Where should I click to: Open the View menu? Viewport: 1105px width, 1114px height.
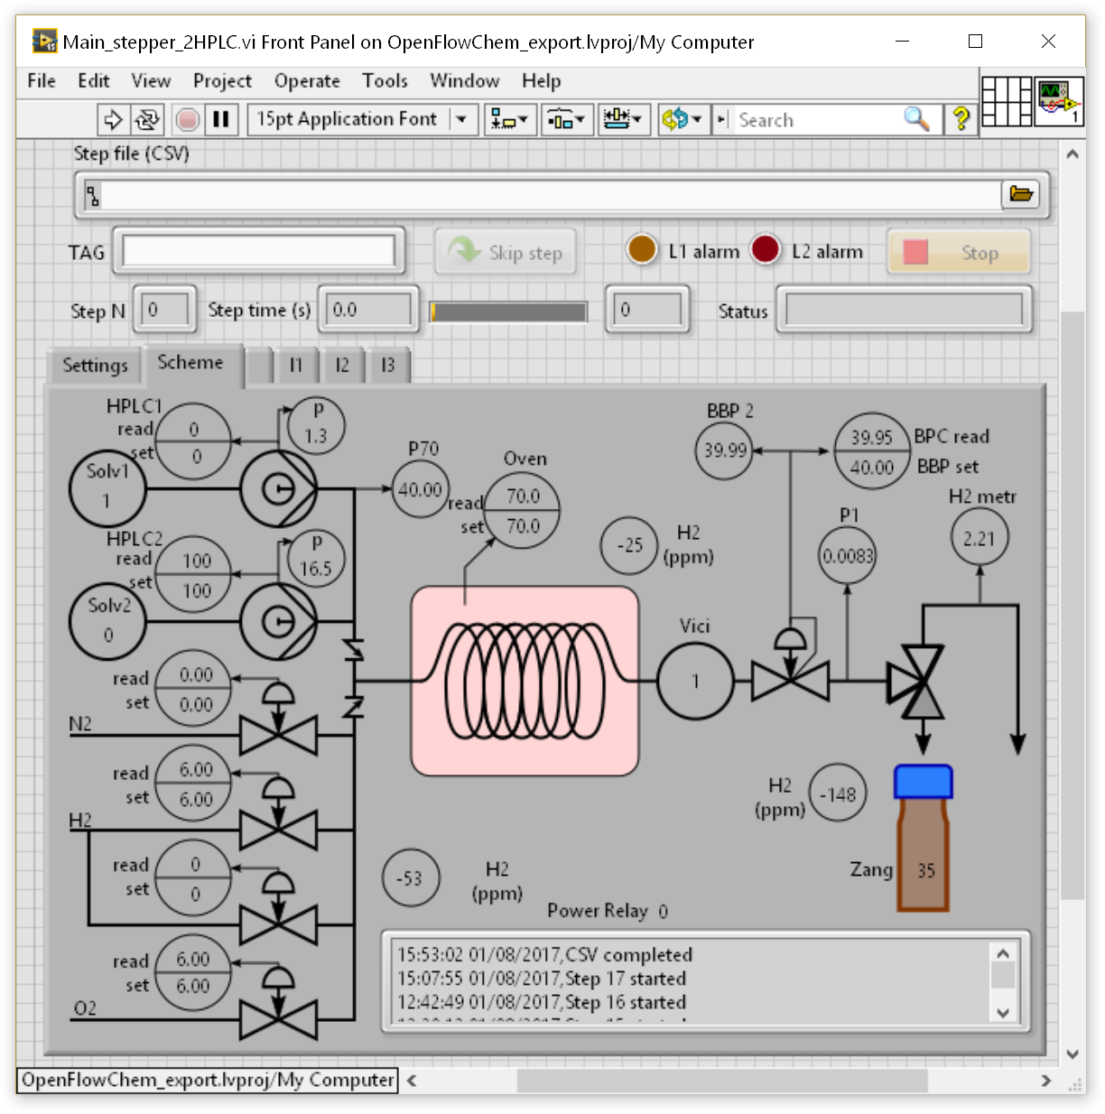tap(151, 80)
